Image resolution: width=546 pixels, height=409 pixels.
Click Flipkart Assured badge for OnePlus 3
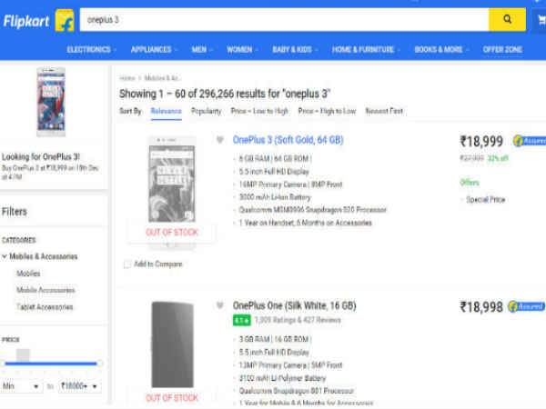(x=528, y=141)
